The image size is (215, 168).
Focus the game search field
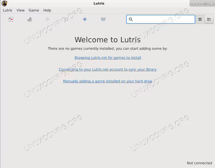click(160, 19)
